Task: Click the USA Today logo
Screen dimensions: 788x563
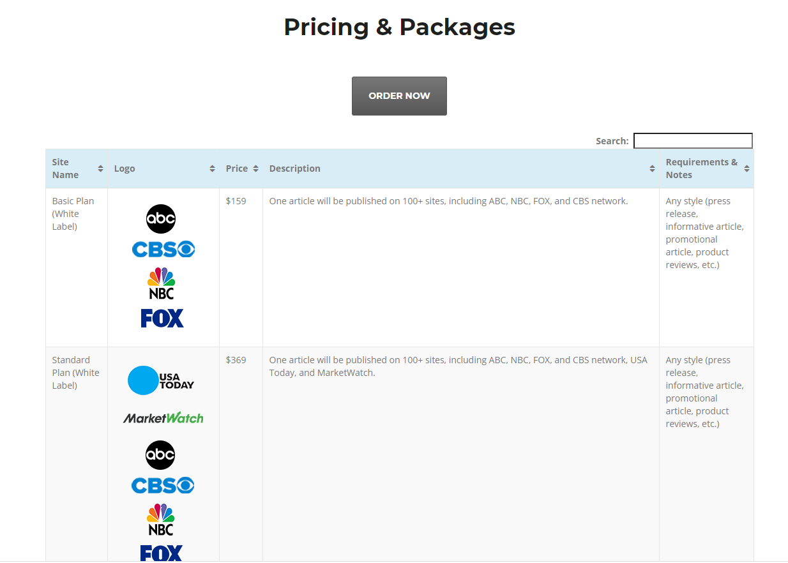Action: point(161,380)
